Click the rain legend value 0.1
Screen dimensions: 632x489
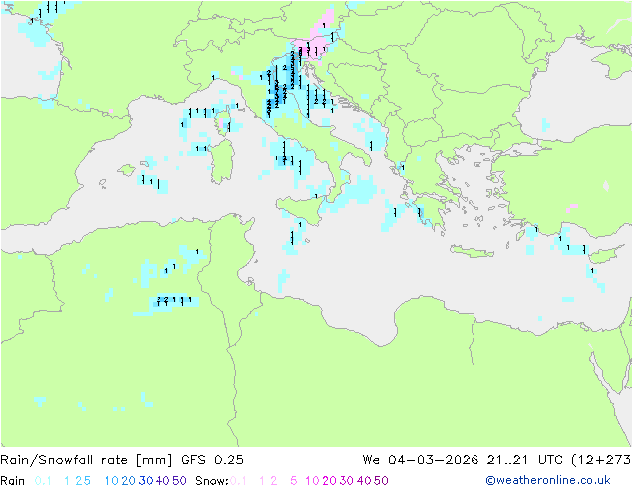pyautogui.click(x=43, y=481)
